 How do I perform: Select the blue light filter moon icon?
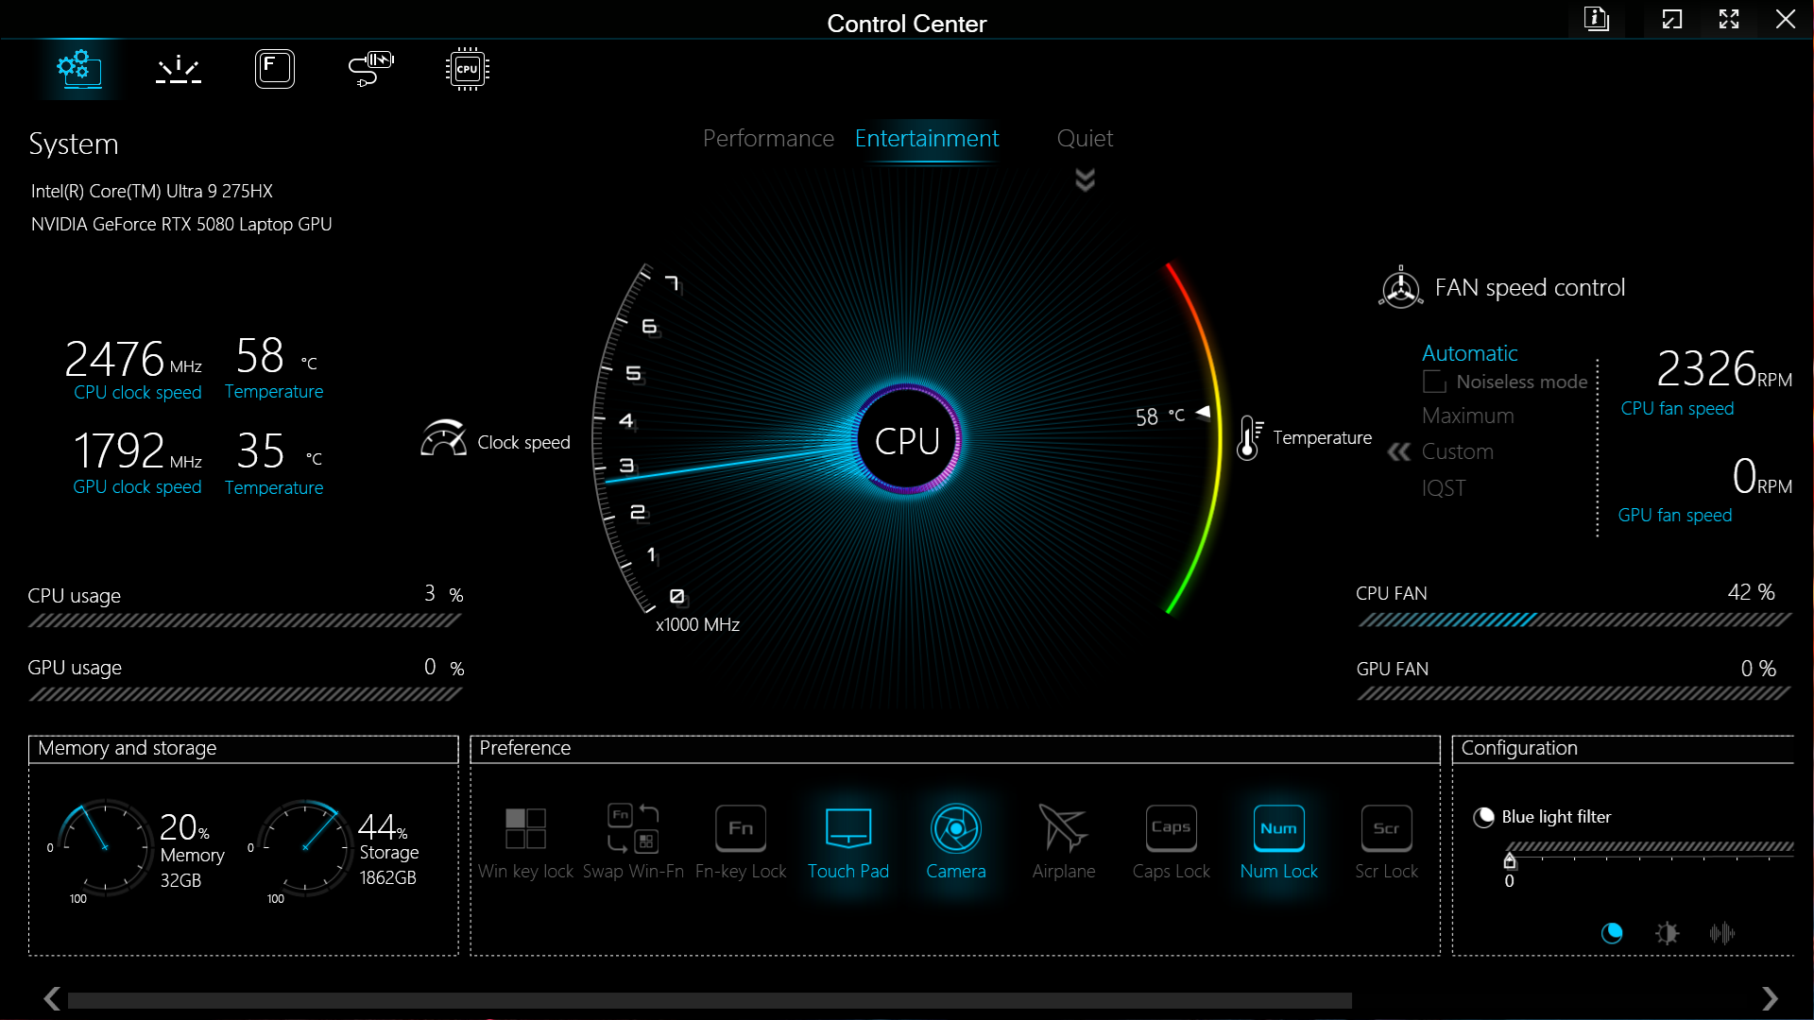1612,933
